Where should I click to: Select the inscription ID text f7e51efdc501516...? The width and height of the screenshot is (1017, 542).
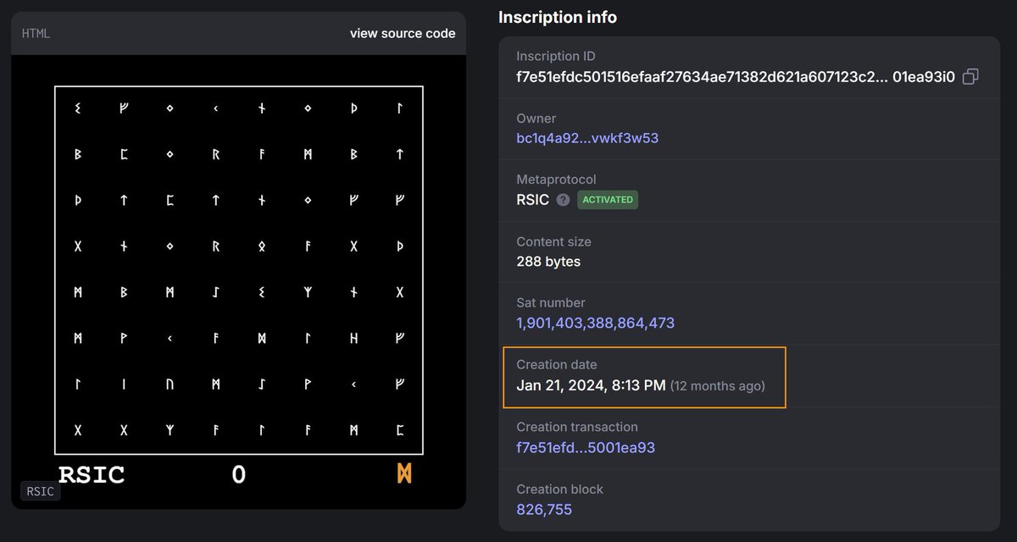pos(736,77)
